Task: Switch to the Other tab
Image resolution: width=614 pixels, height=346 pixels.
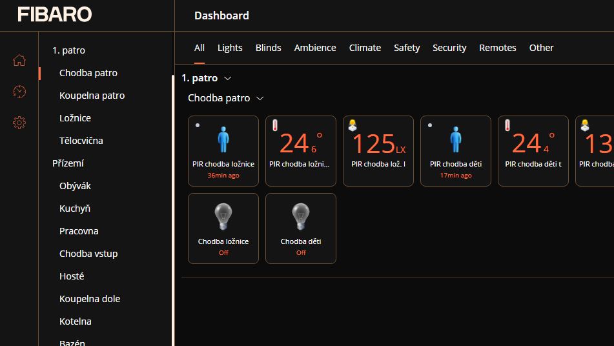Action: coord(541,48)
